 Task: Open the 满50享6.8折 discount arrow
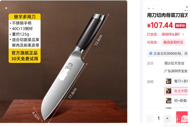click(x=183, y=34)
